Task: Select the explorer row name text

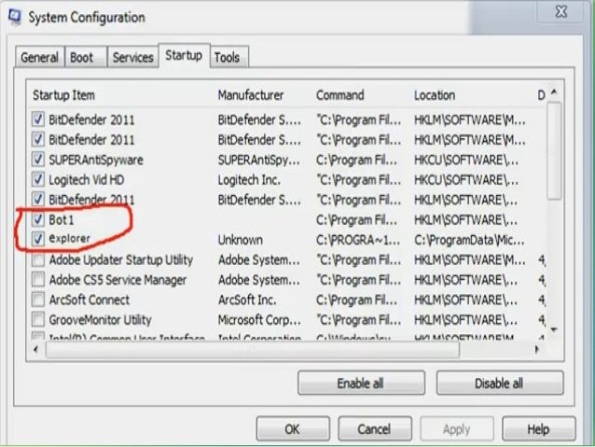Action: coord(69,239)
